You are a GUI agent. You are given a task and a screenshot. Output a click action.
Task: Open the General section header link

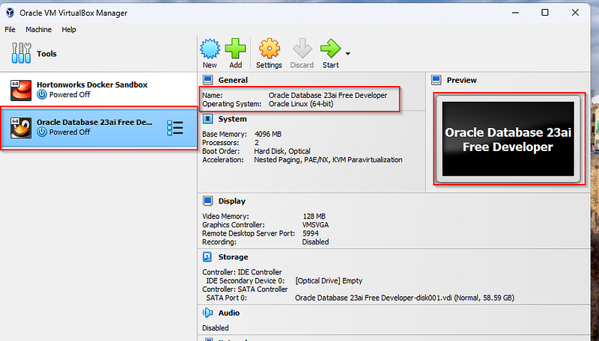(x=233, y=80)
